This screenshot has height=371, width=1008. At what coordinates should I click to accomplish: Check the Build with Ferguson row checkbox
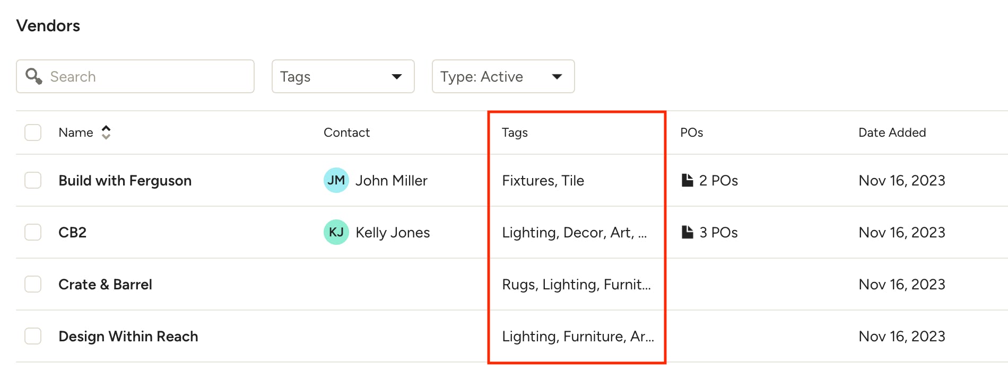point(33,180)
